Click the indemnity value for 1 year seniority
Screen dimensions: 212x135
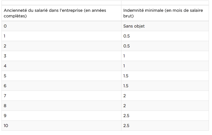pos(127,36)
